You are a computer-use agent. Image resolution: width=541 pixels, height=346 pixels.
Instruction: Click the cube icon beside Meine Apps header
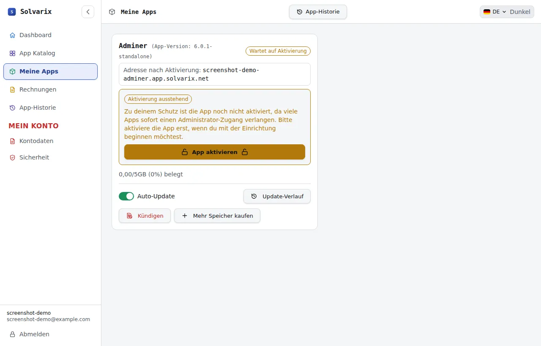pos(112,12)
